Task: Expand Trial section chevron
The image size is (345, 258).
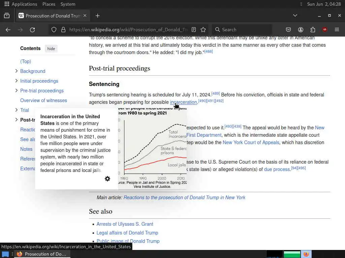Action: (x=17, y=110)
